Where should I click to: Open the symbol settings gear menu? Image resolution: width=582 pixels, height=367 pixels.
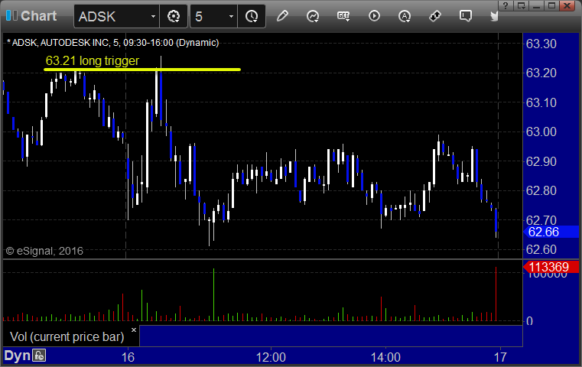pyautogui.click(x=174, y=16)
